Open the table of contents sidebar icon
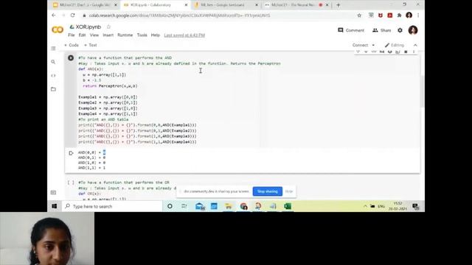The height and width of the screenshot is (265, 472). click(x=53, y=49)
